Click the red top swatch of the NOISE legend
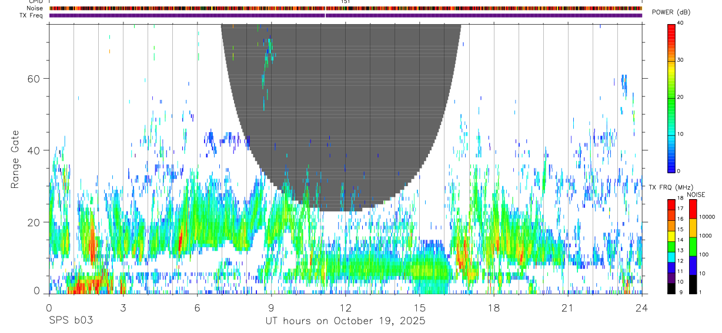The image size is (722, 333). point(693,209)
